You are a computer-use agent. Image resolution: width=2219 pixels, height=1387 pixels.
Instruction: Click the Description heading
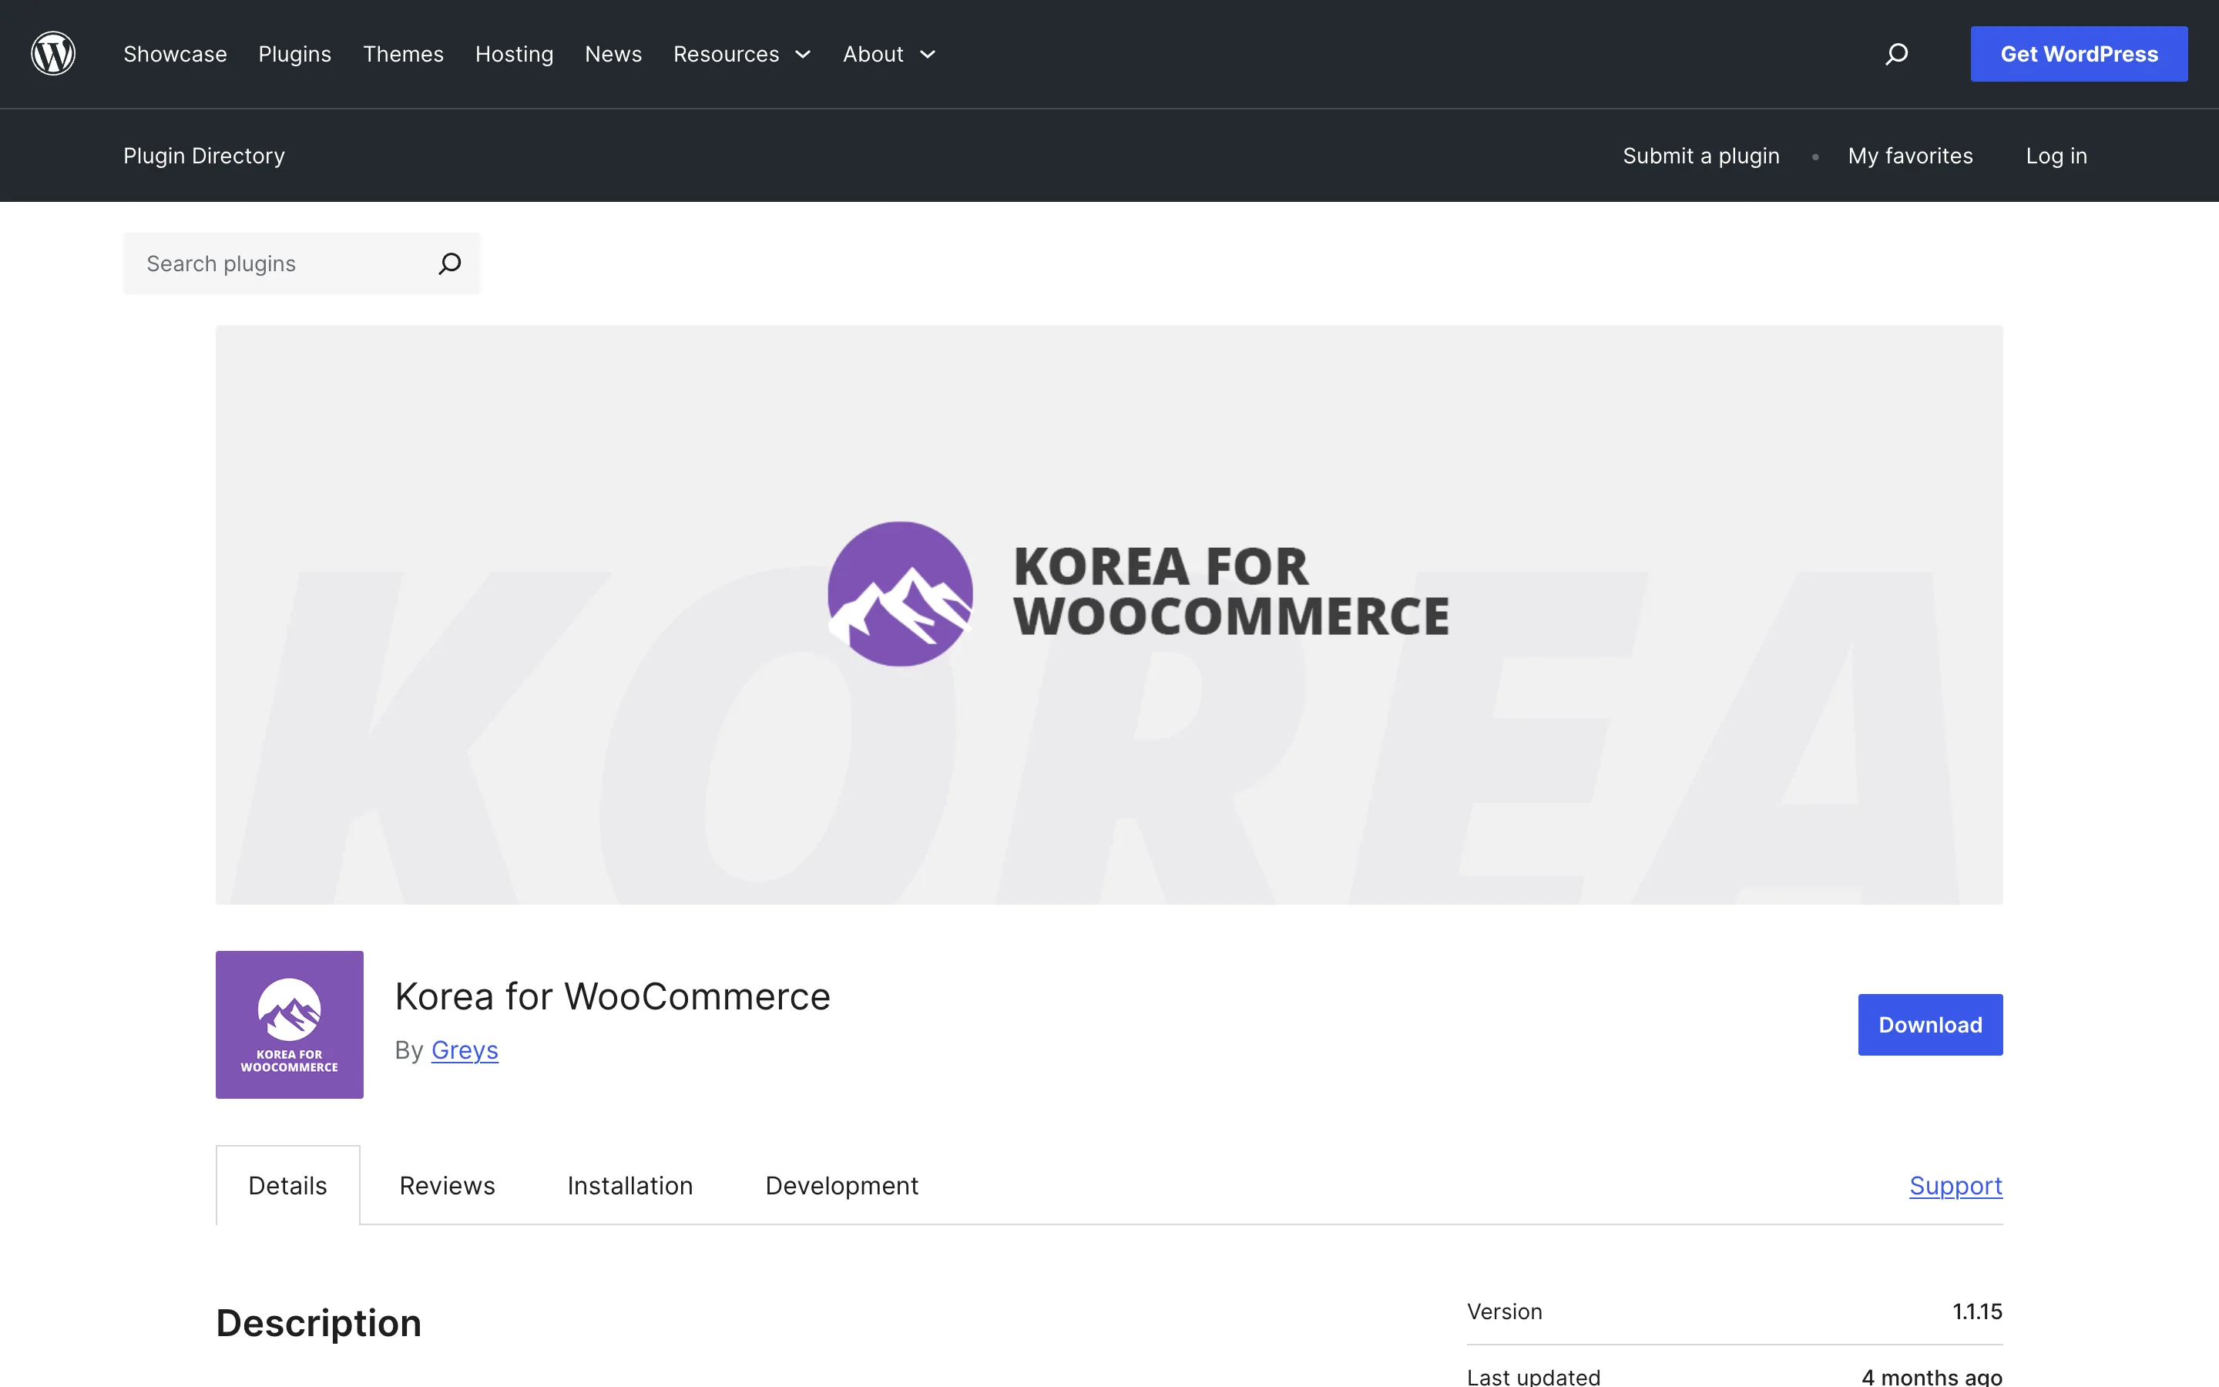(318, 1323)
